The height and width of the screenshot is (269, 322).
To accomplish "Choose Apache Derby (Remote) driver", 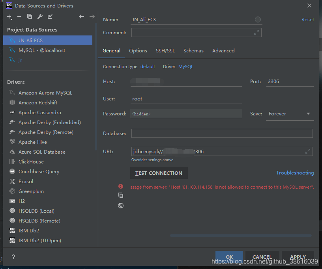I will pos(48,132).
